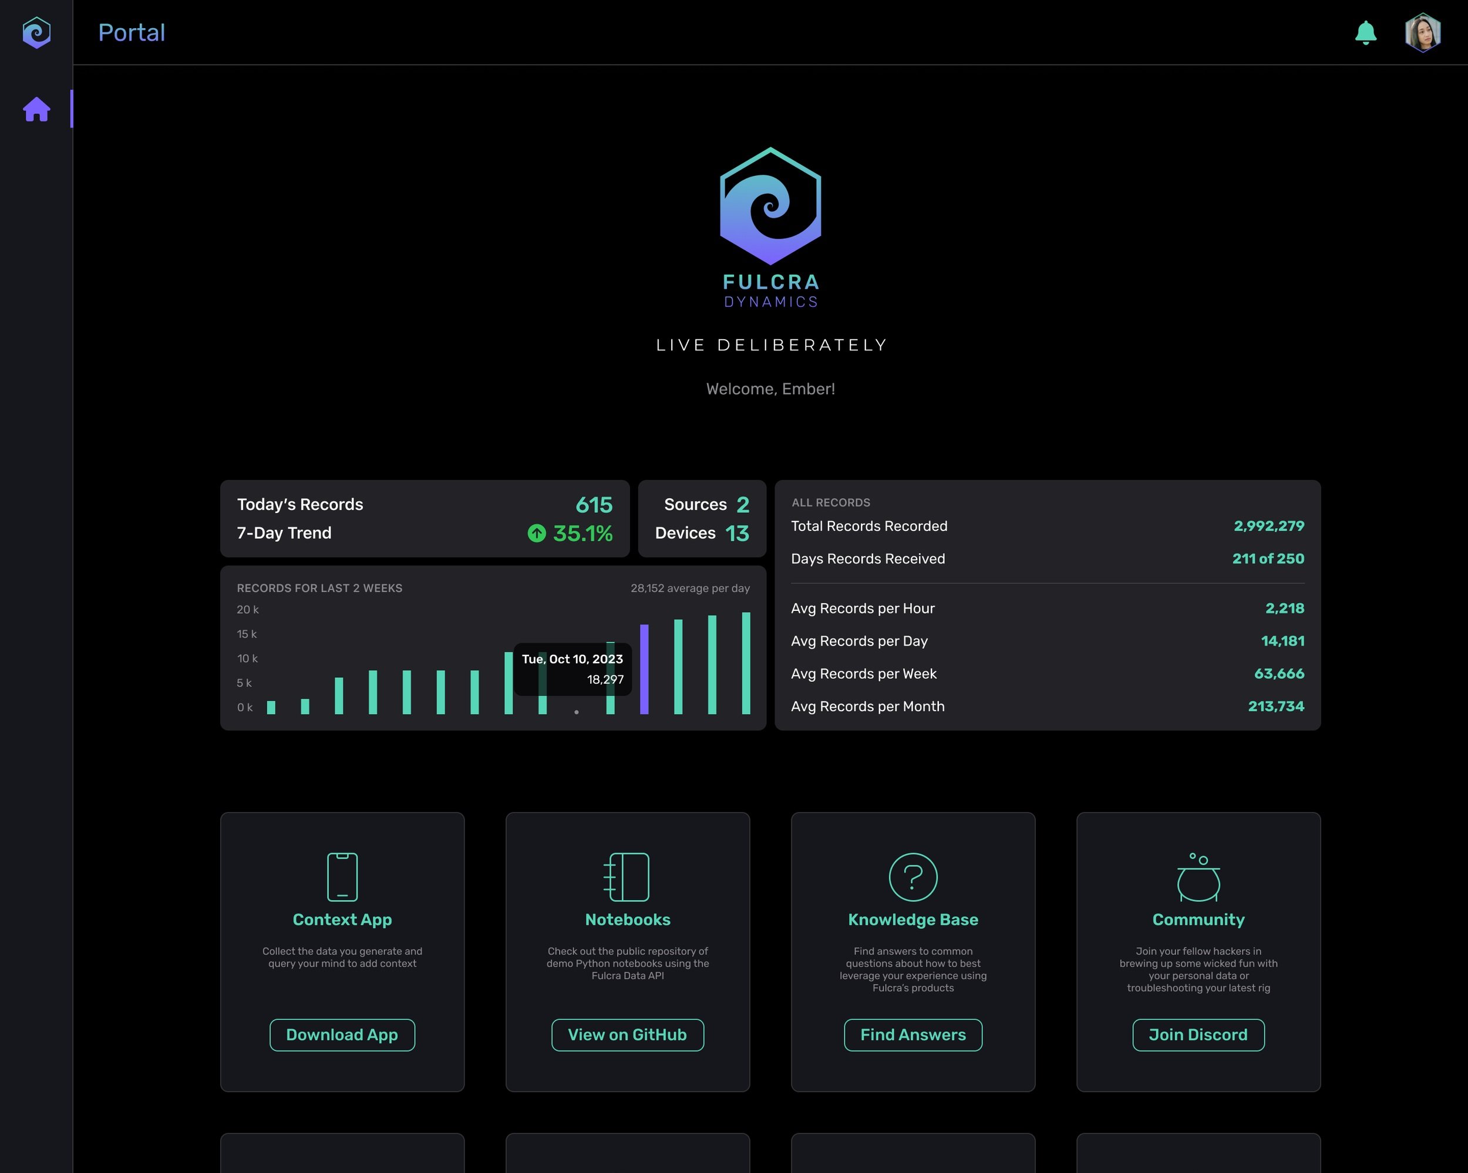
Task: Click the 213,734 per month value
Action: pos(1275,706)
